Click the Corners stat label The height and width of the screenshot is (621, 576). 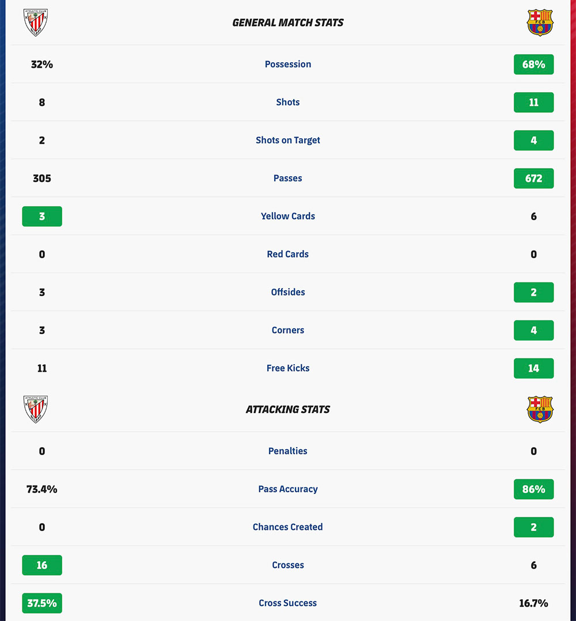point(288,330)
